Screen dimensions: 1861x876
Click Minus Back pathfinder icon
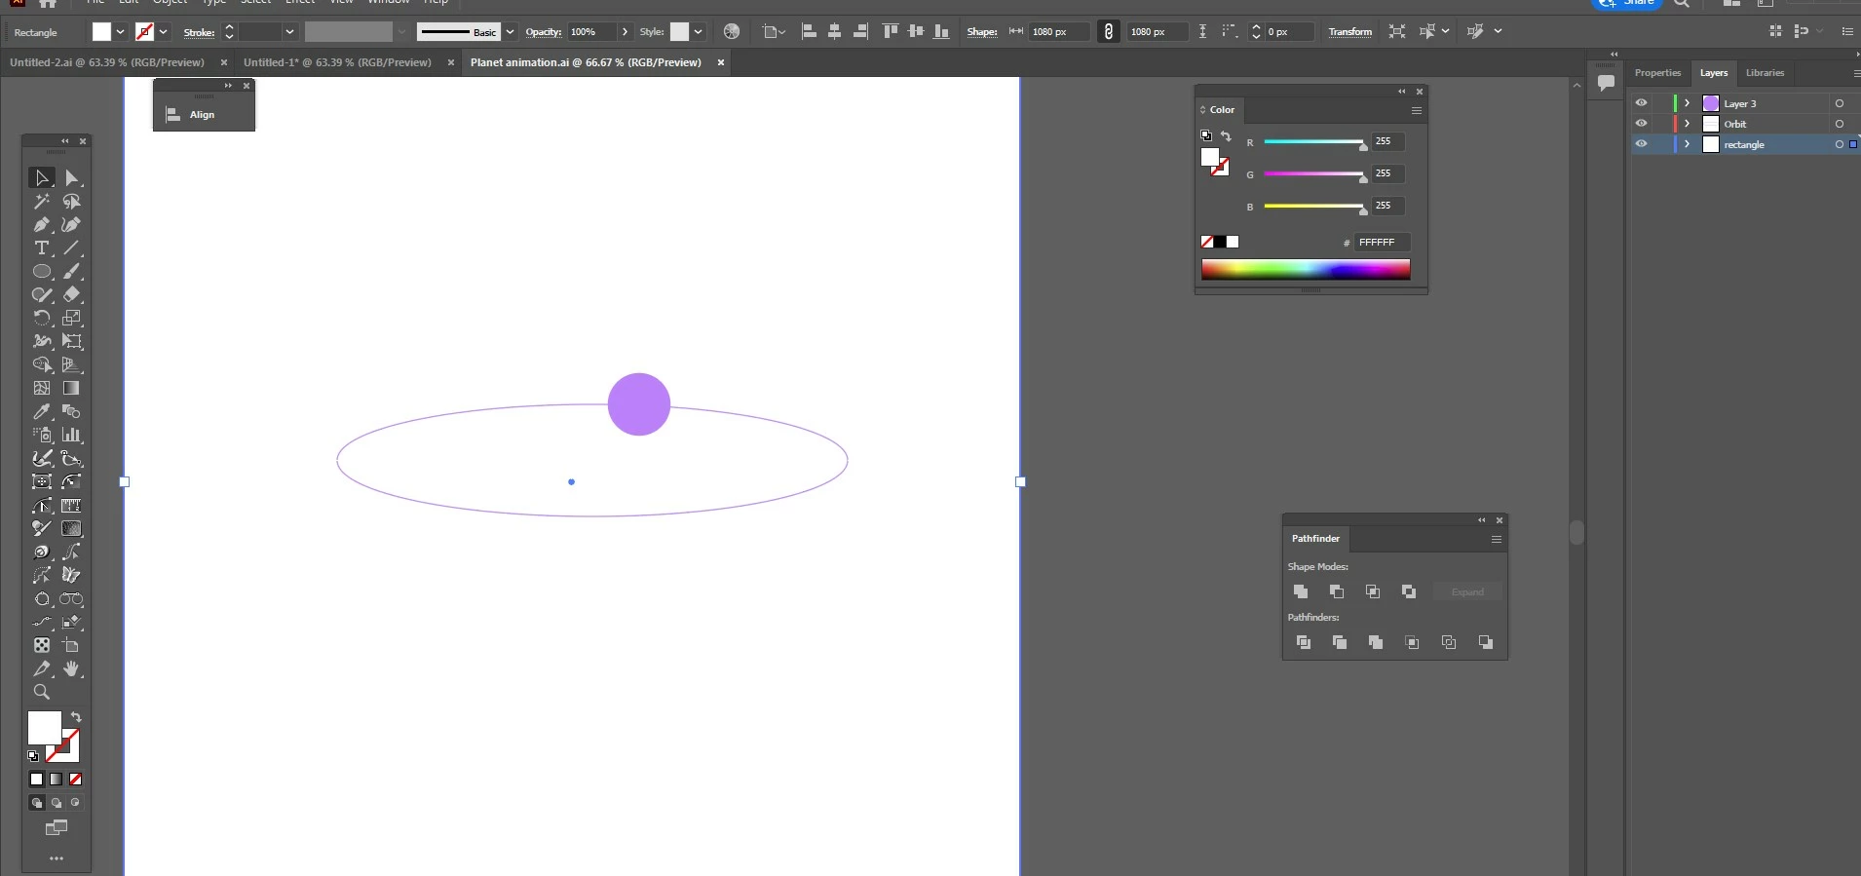[1485, 642]
